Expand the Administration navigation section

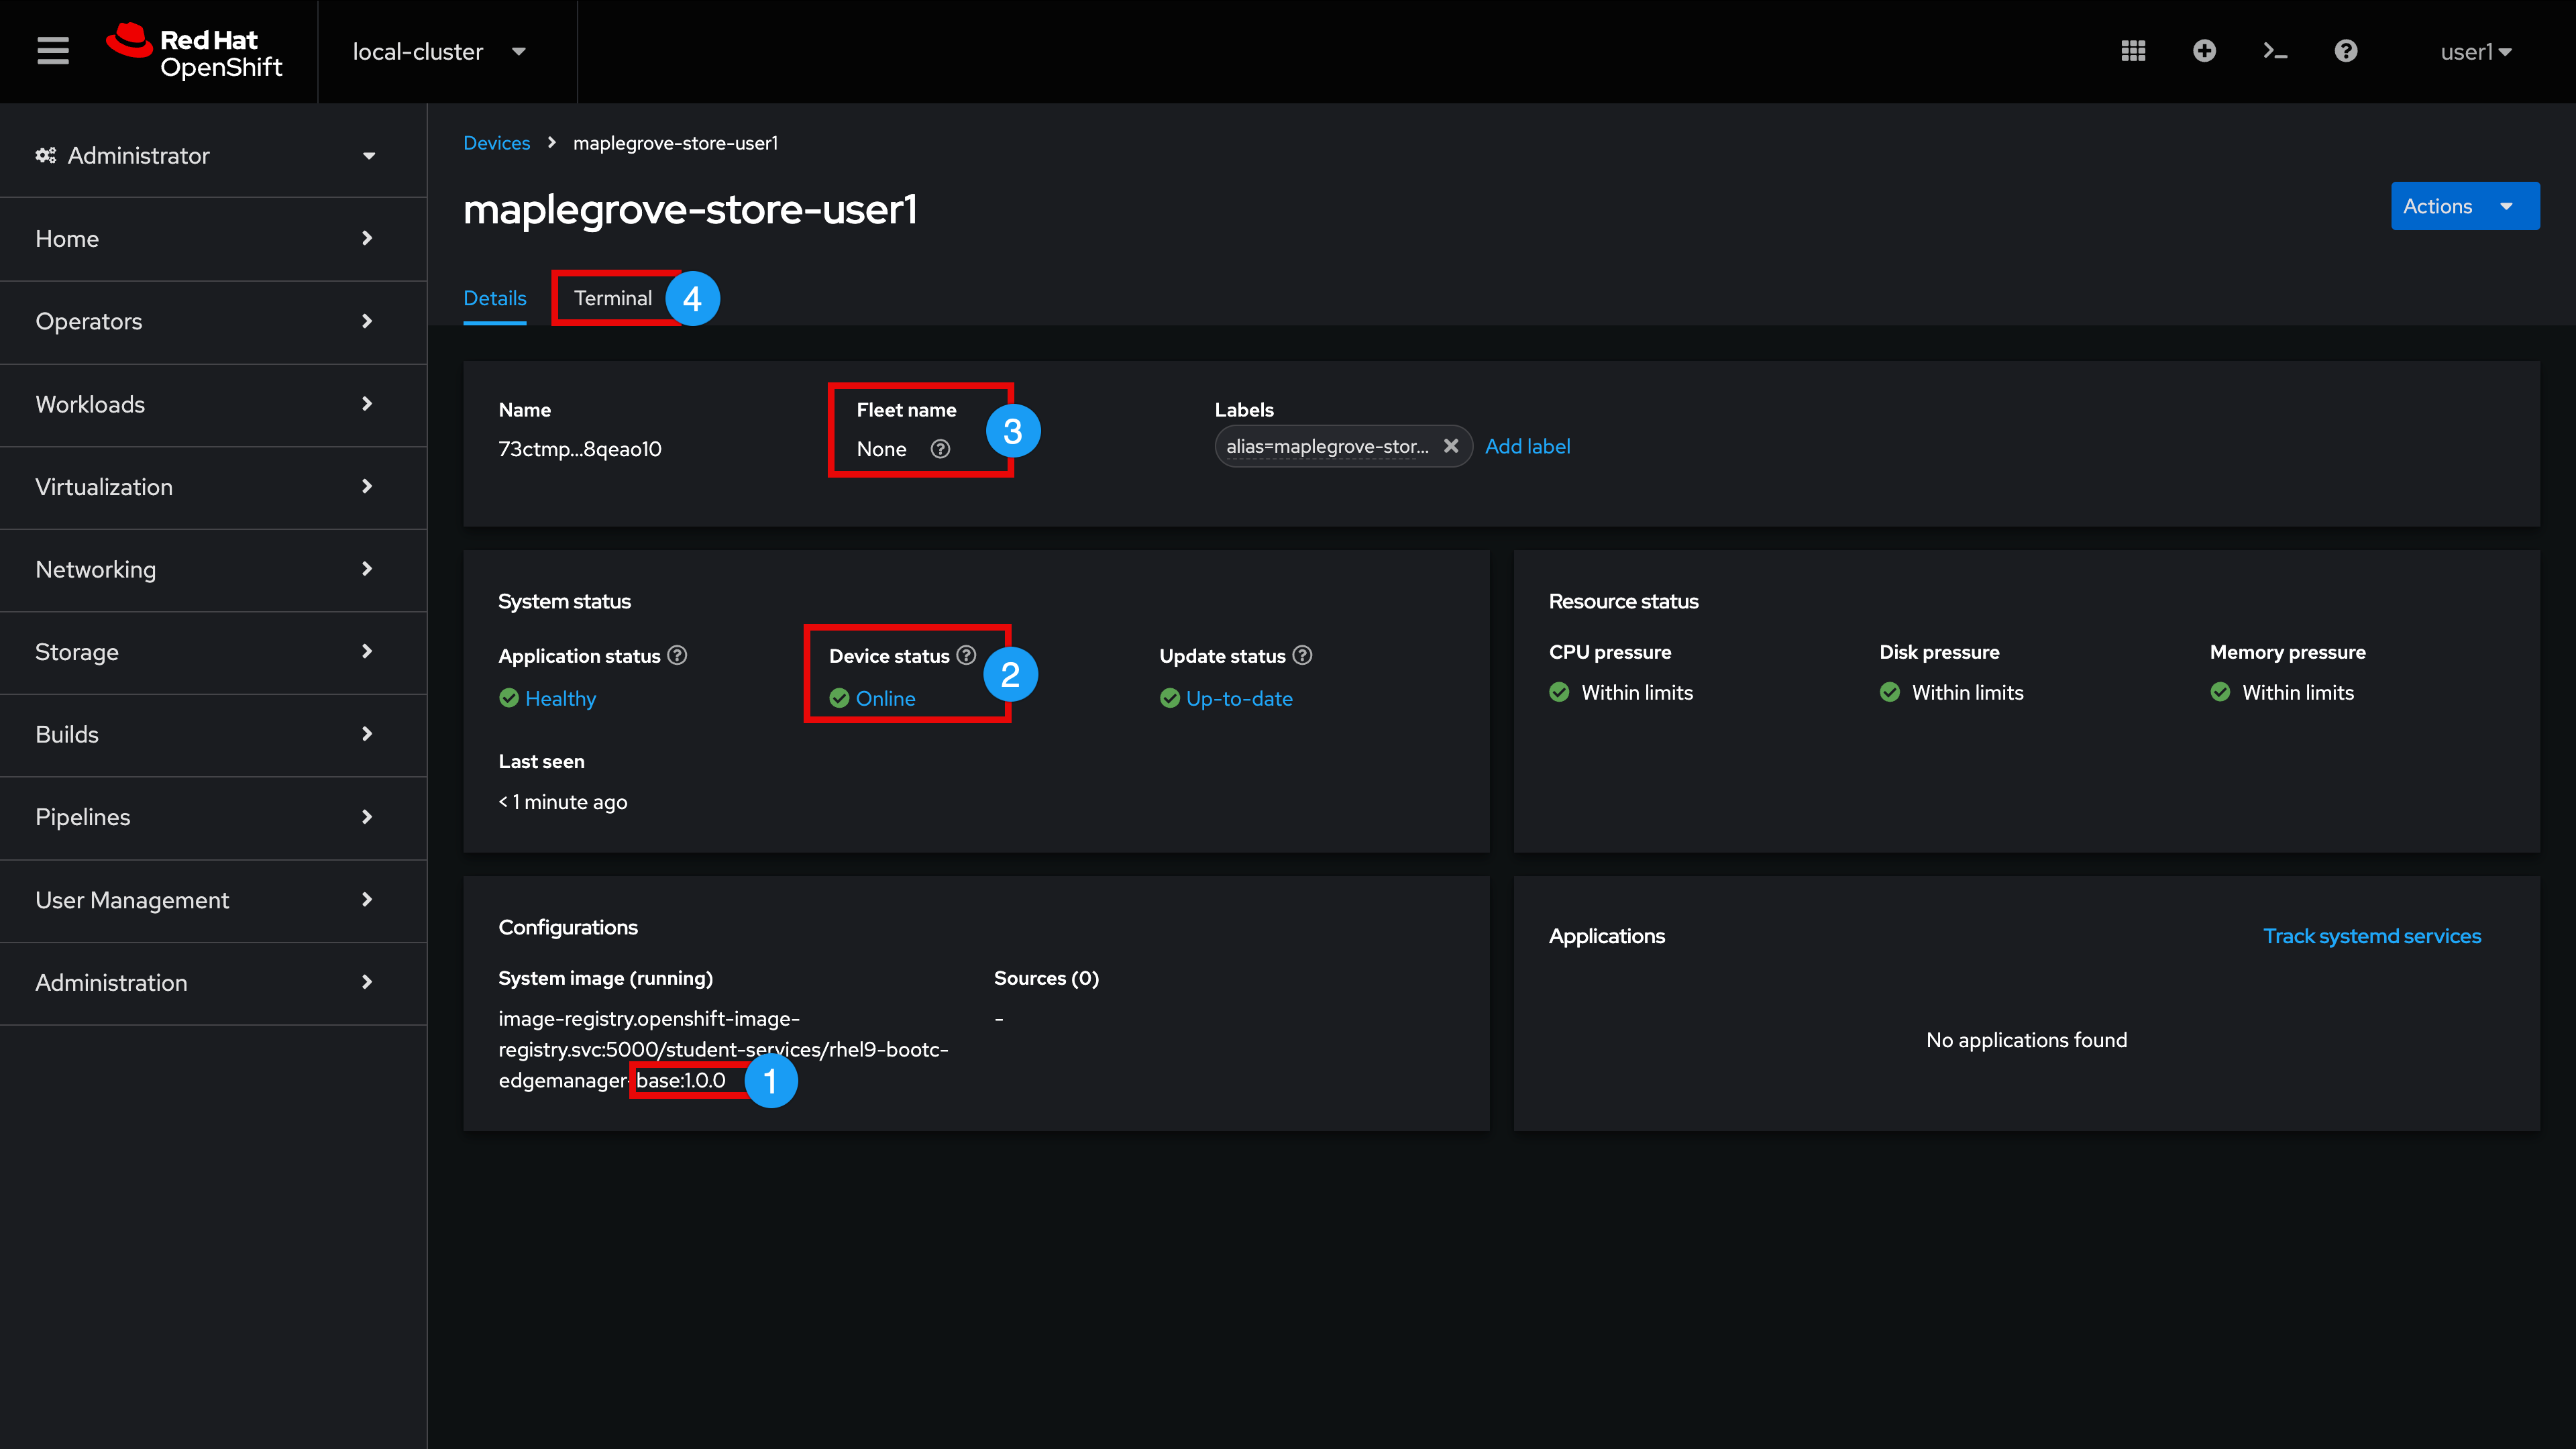click(x=213, y=983)
